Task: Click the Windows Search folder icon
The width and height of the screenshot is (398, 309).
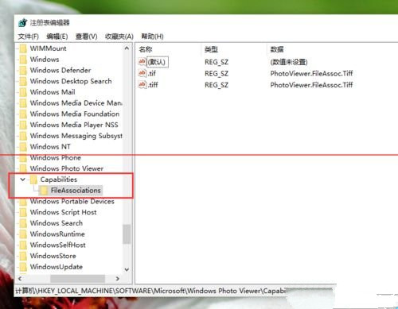Action: coord(23,223)
